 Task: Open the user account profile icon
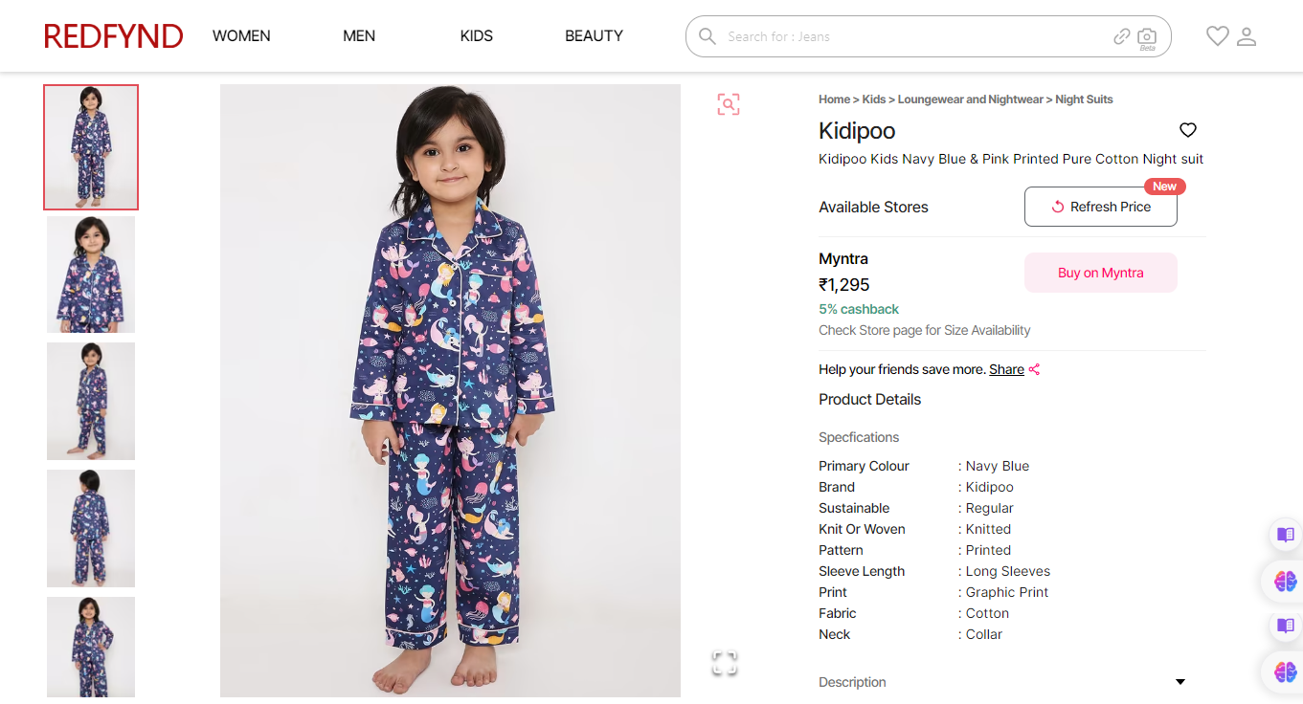(x=1247, y=36)
